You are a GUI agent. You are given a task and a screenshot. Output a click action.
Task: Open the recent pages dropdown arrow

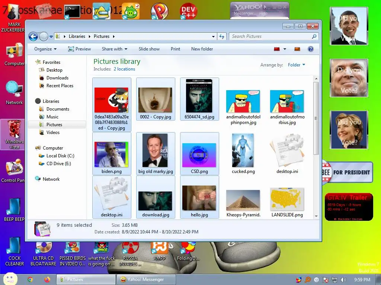pos(51,37)
